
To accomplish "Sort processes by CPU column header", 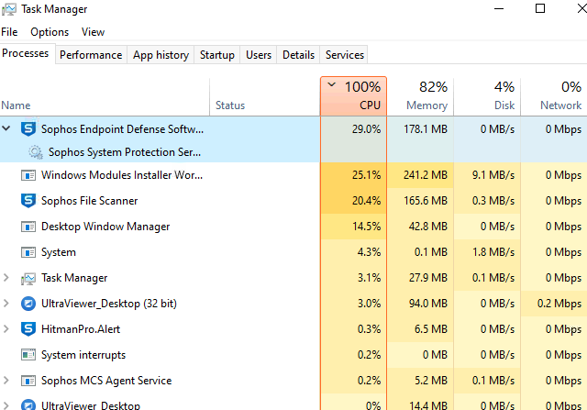I will pyautogui.click(x=354, y=96).
